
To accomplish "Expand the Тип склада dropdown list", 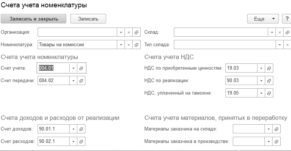I will [x=280, y=45].
